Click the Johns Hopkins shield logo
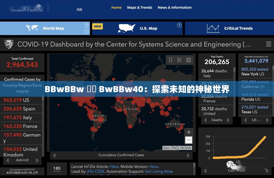The width and height of the screenshot is (274, 178). pos(9,44)
